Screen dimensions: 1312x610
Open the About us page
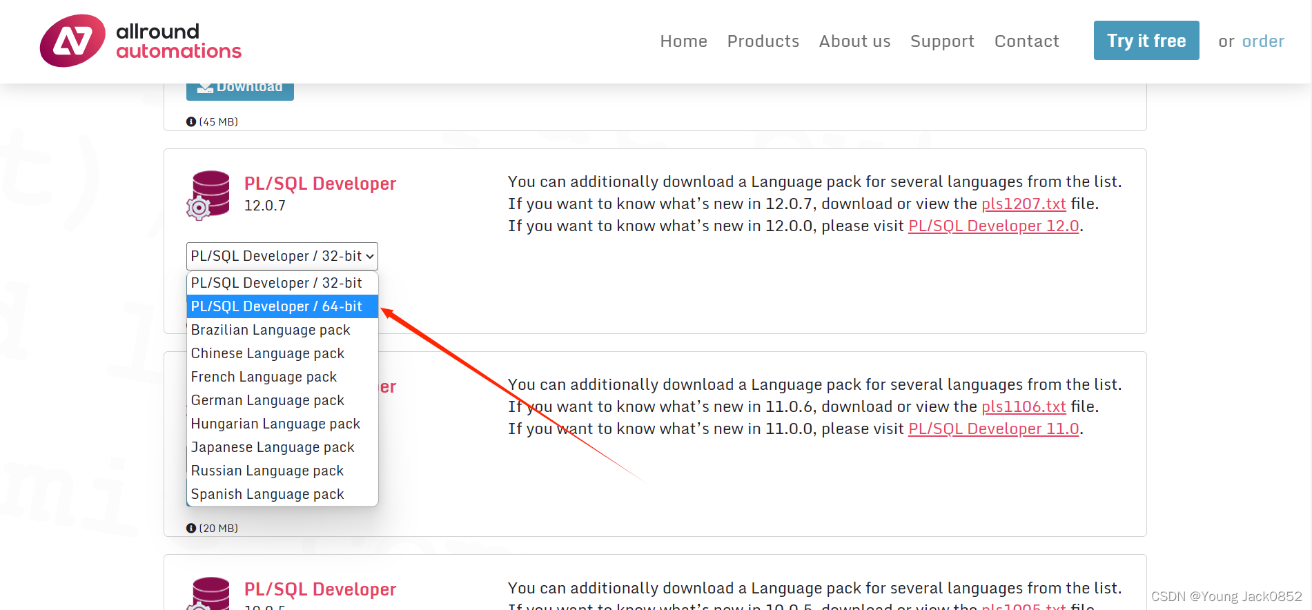click(854, 41)
